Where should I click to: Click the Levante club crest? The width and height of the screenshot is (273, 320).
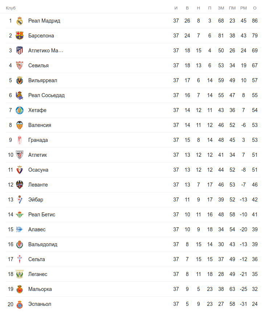coord(20,185)
